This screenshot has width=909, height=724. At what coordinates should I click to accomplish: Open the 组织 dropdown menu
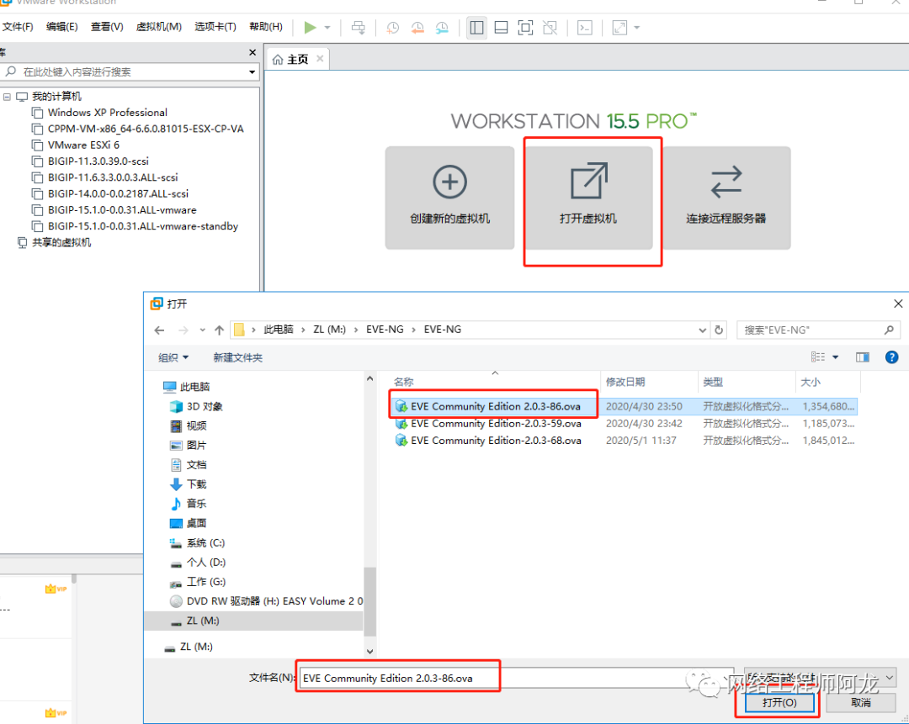(x=173, y=357)
